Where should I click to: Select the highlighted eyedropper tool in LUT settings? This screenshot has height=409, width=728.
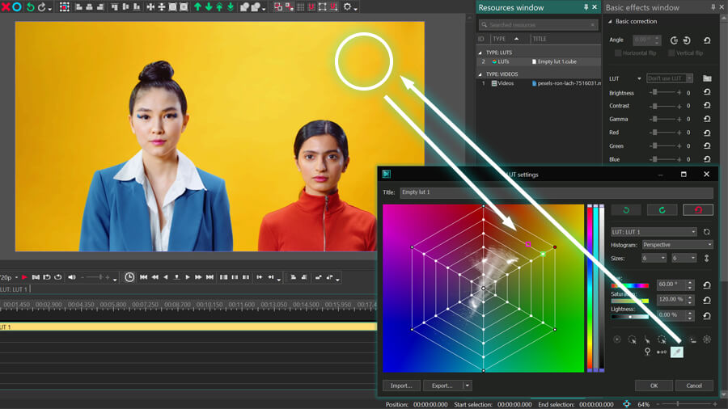coord(677,352)
